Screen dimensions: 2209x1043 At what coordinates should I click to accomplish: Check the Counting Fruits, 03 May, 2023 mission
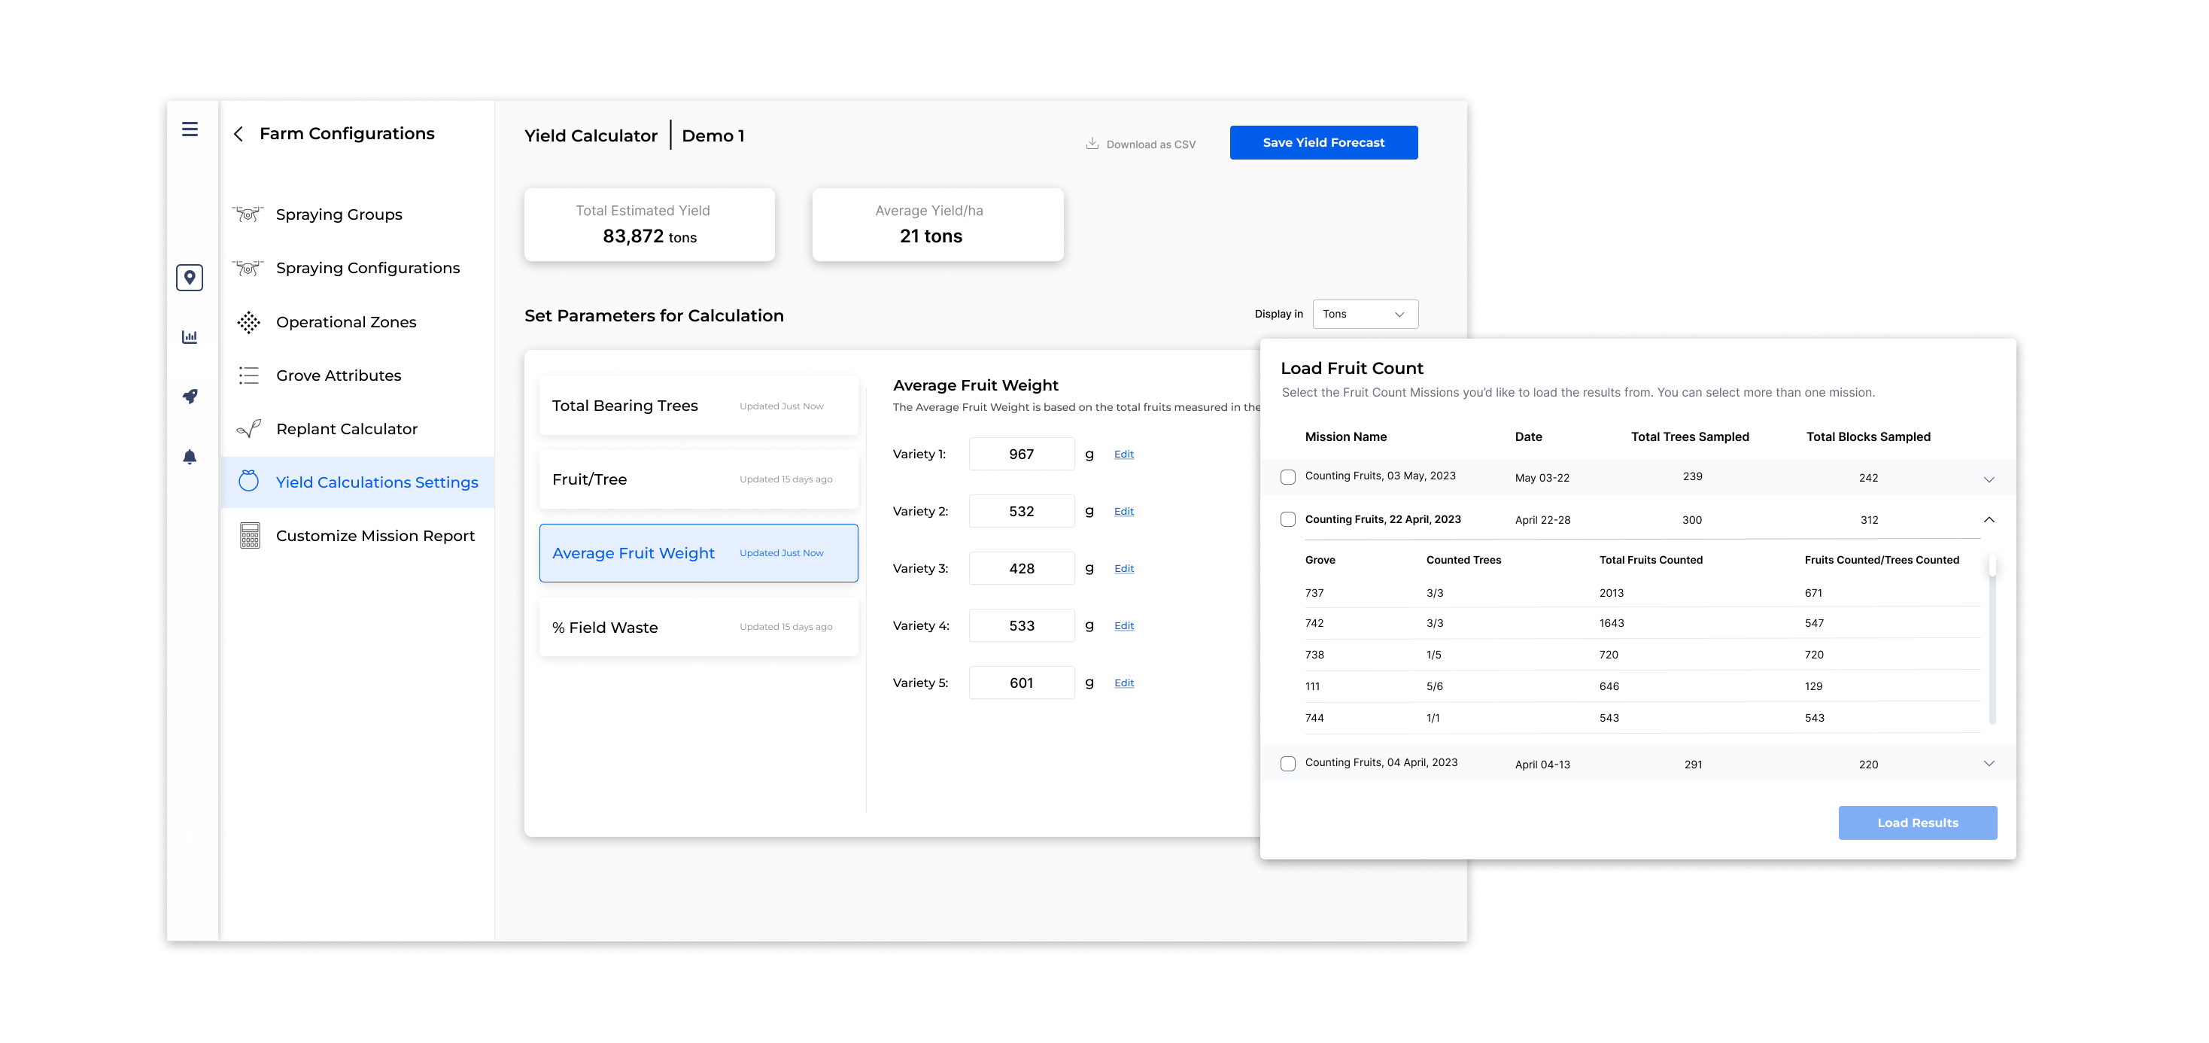(1287, 476)
